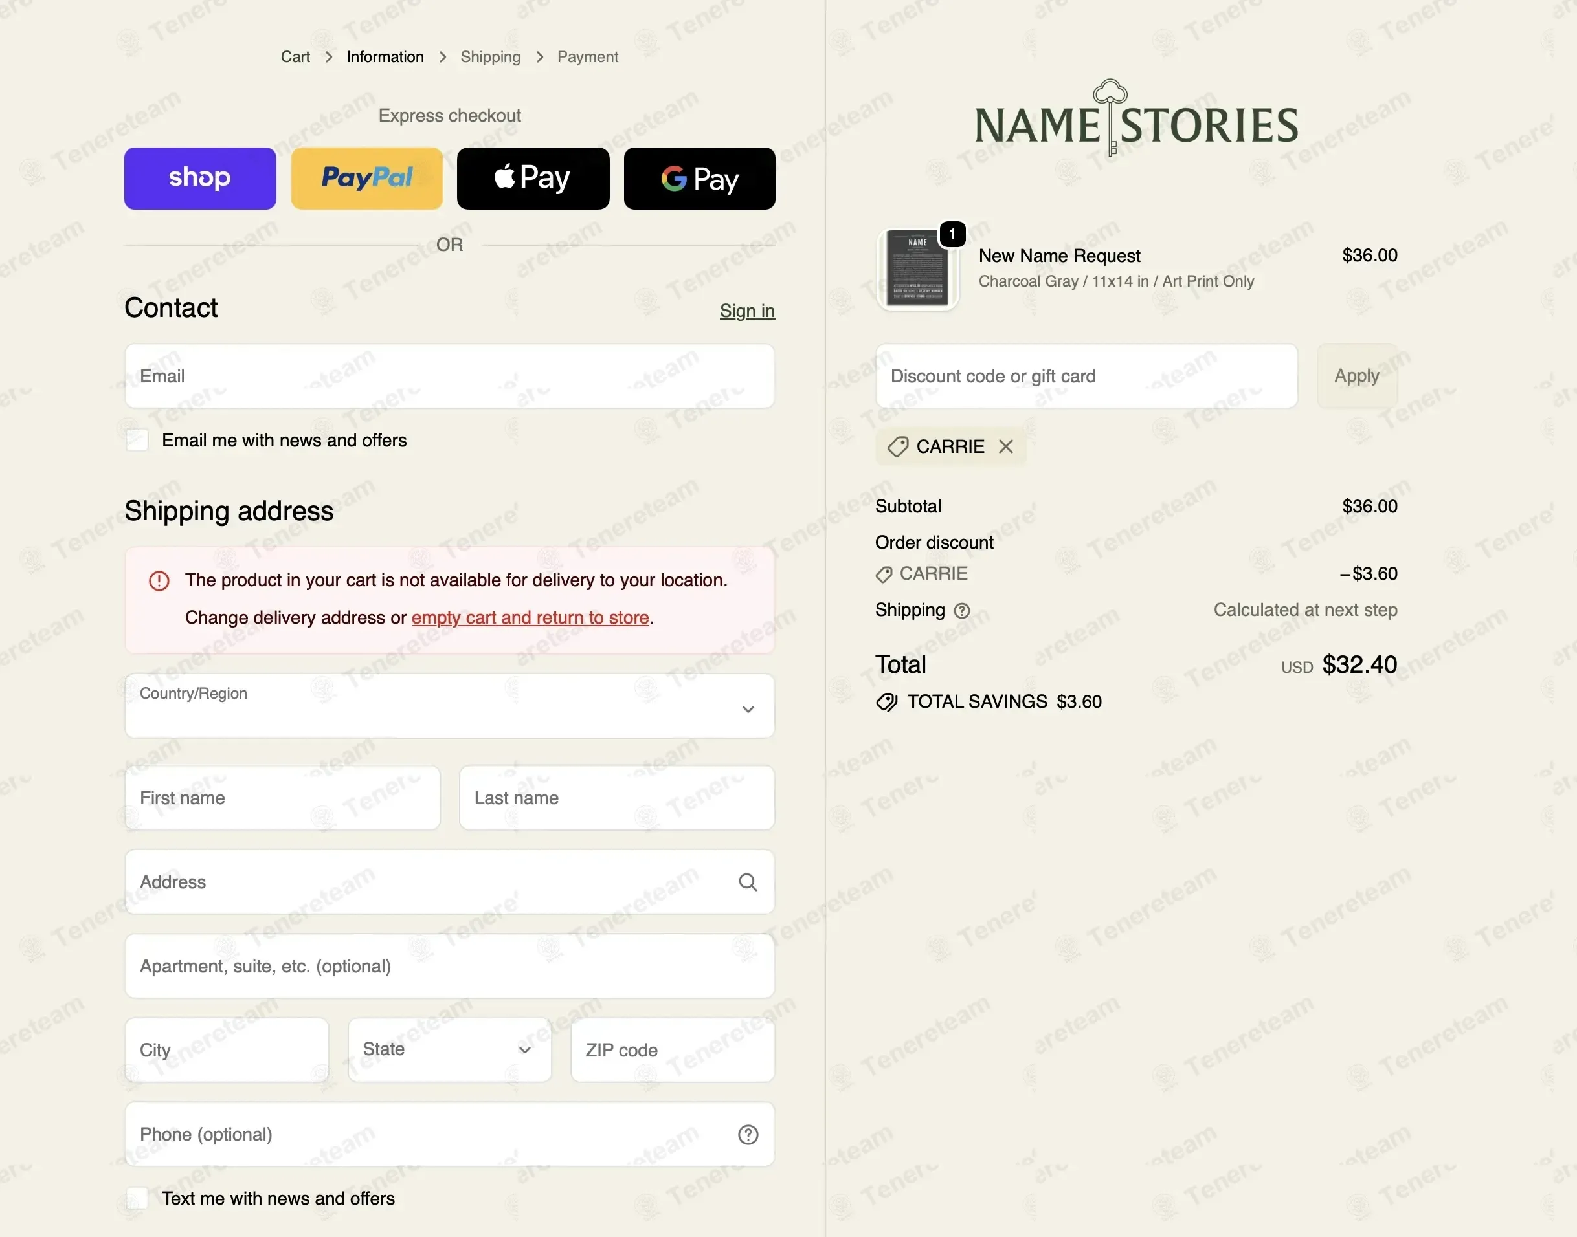Apply the discount code button
This screenshot has width=1577, height=1237.
pyautogui.click(x=1357, y=376)
